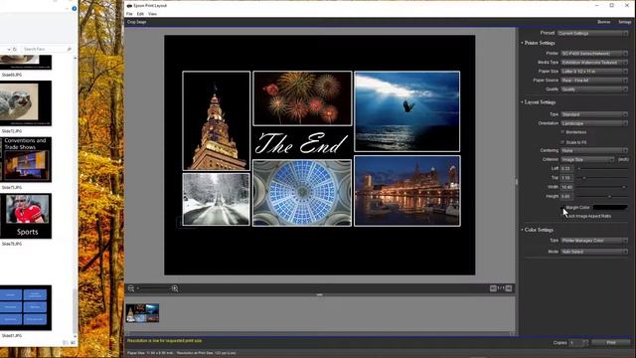Click Crop Image in the toolbar
The image size is (636, 358).
pos(137,22)
